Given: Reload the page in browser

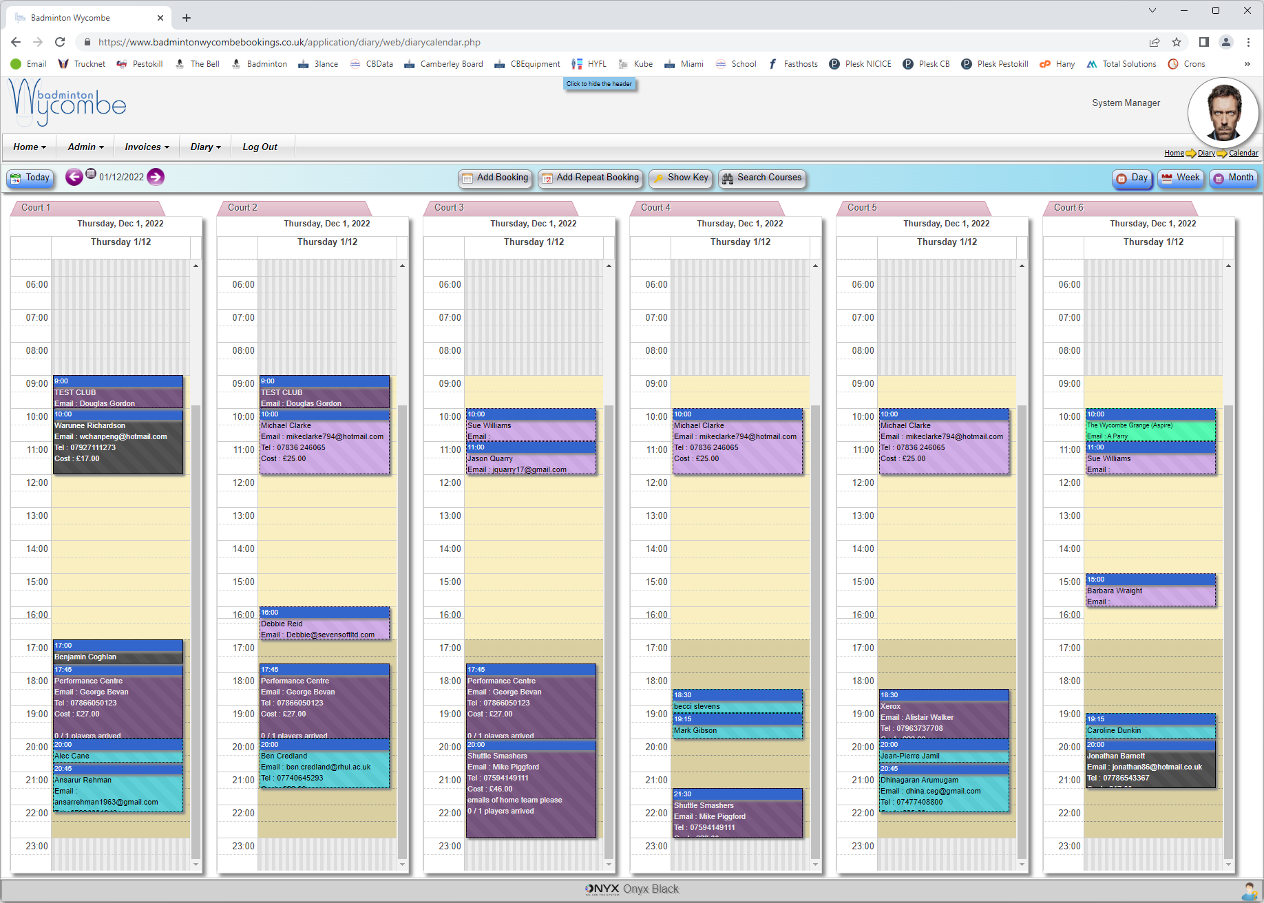Looking at the screenshot, I should (60, 42).
